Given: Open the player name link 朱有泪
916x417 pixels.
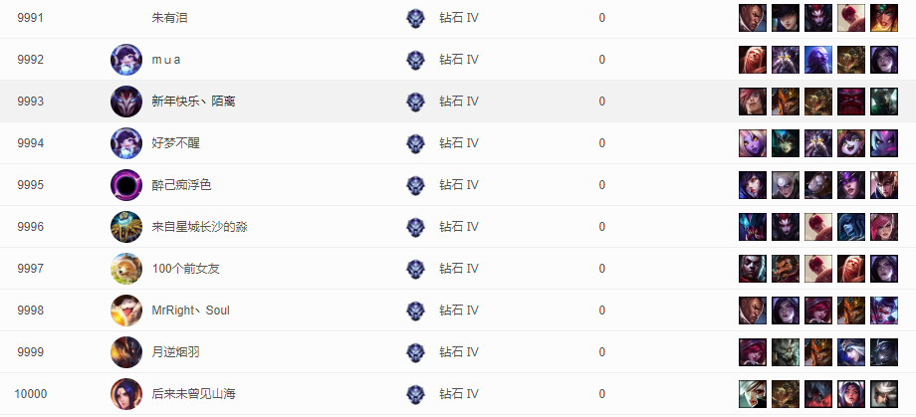Looking at the screenshot, I should (170, 18).
